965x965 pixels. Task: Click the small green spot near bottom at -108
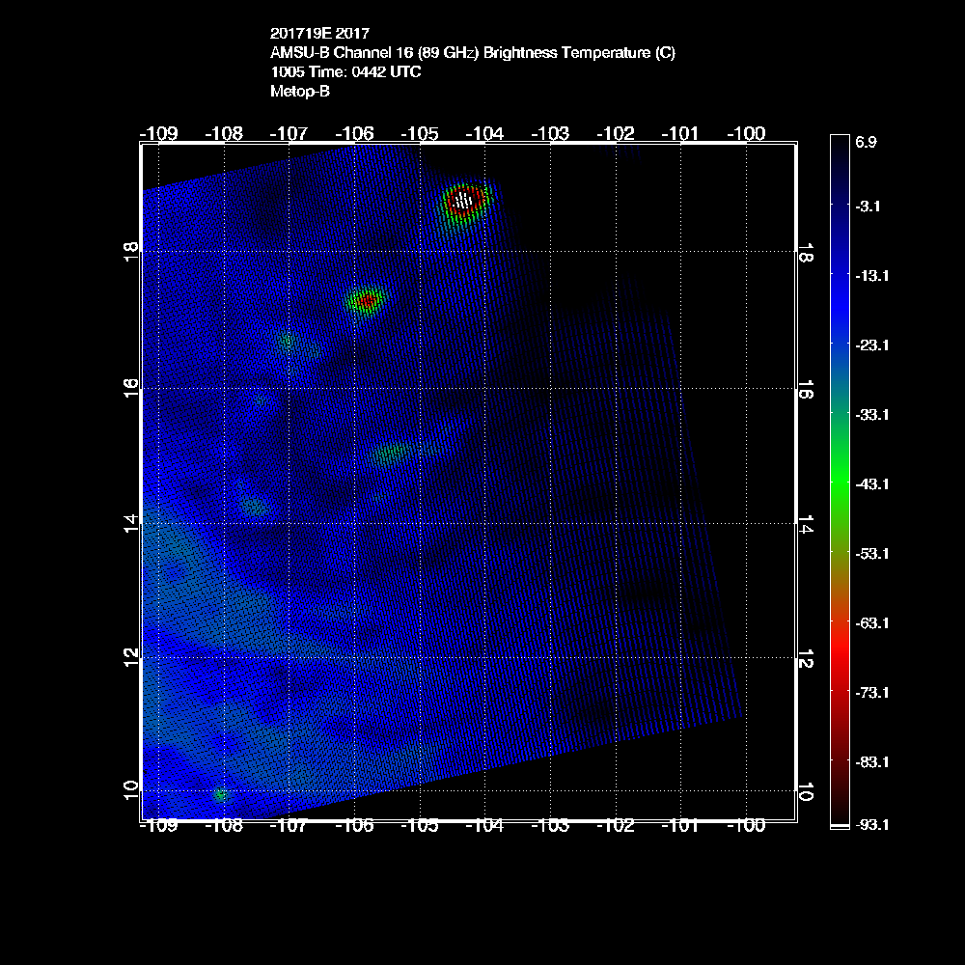pyautogui.click(x=221, y=794)
